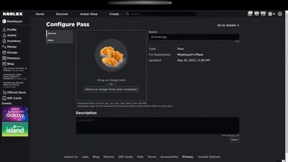288x162 pixels.
Task: Click the page vertical scrollbar
Action: [x=287, y=81]
